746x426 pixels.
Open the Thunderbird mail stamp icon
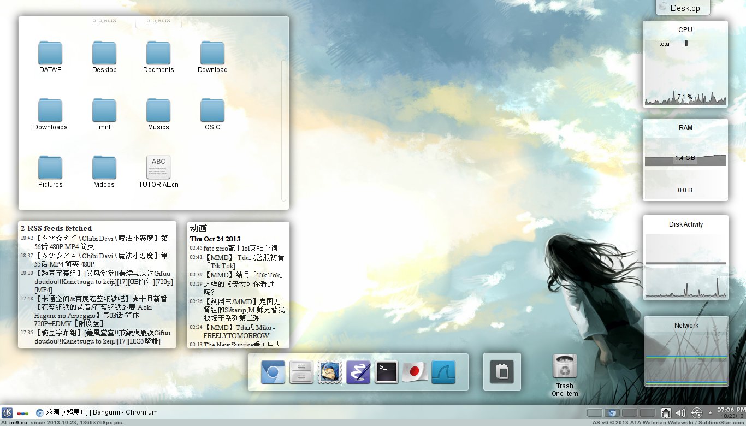coord(329,372)
